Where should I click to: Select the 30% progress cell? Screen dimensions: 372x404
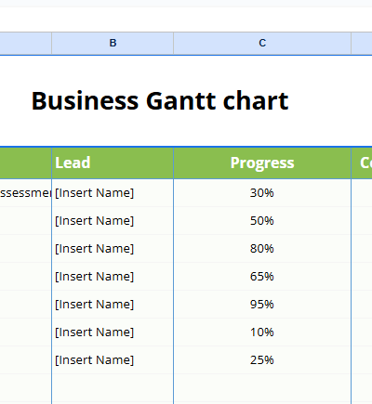tap(262, 193)
